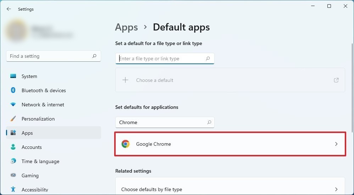The width and height of the screenshot is (354, 195).
Task: Focus the file type or link type field
Action: pos(165,58)
